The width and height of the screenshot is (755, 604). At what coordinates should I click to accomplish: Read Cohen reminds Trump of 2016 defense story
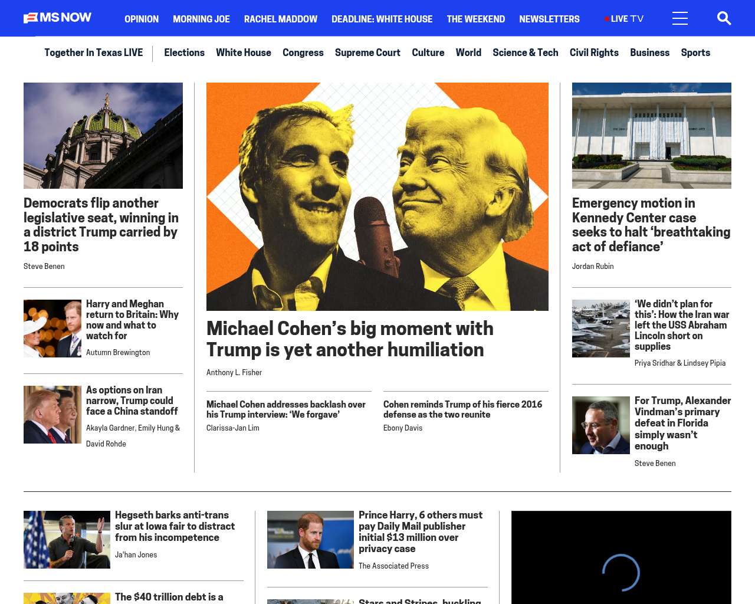pyautogui.click(x=462, y=409)
